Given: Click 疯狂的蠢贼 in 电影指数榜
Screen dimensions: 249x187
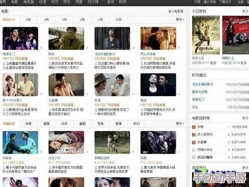Looking at the screenshot, I should click(205, 157).
